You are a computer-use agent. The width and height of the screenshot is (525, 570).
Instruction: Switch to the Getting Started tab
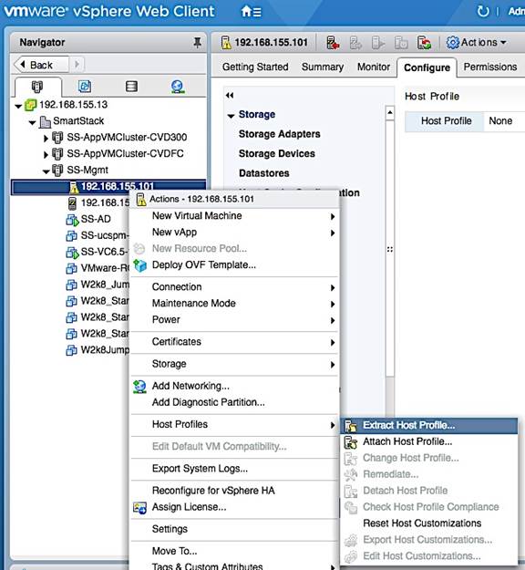pyautogui.click(x=255, y=67)
